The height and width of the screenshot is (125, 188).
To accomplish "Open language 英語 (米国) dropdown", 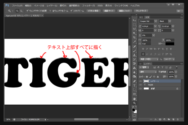I will 149,59.
